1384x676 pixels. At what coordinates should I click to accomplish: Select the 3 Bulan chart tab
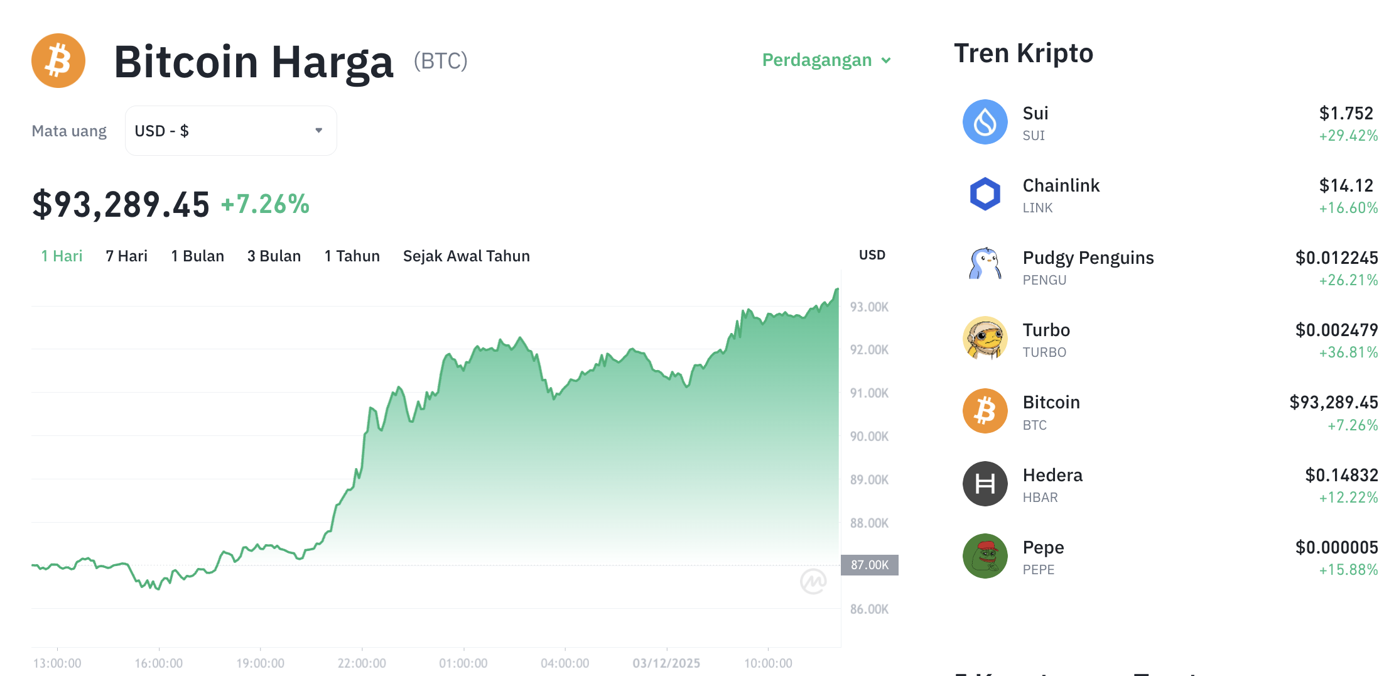point(274,256)
